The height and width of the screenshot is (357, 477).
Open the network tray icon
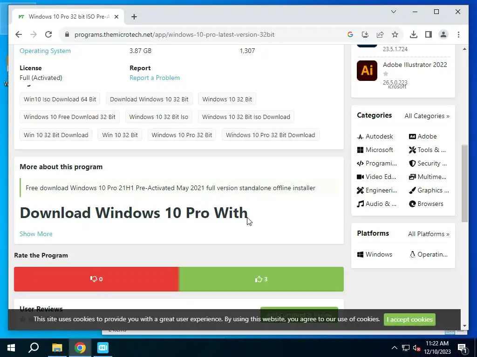406,348
